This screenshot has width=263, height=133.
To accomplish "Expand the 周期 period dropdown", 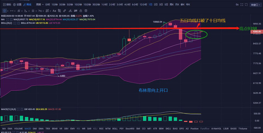I will (40, 5).
